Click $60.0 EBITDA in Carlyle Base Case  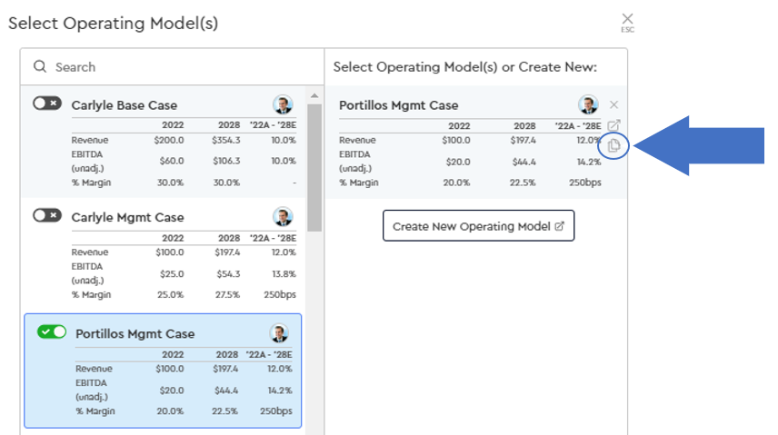pyautogui.click(x=172, y=161)
